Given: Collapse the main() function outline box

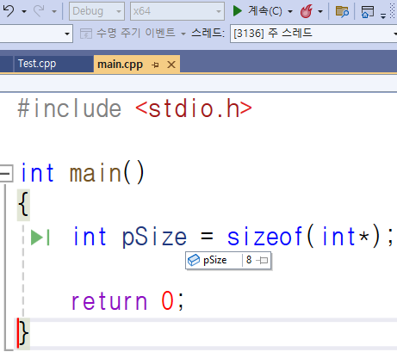Looking at the screenshot, I should [x=6, y=173].
